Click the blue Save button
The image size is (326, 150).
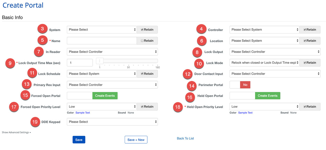click(79, 140)
